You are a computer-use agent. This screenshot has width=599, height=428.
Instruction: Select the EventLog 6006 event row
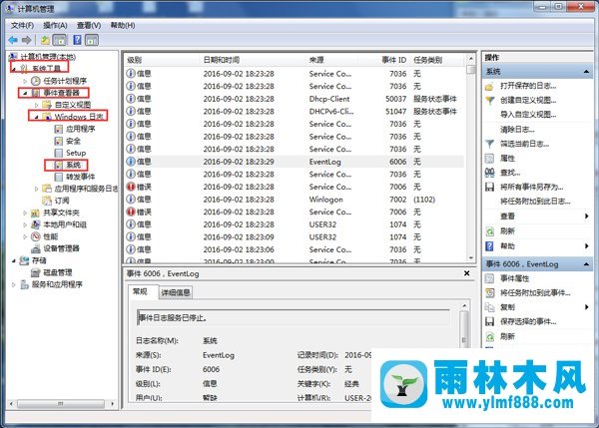(x=295, y=162)
